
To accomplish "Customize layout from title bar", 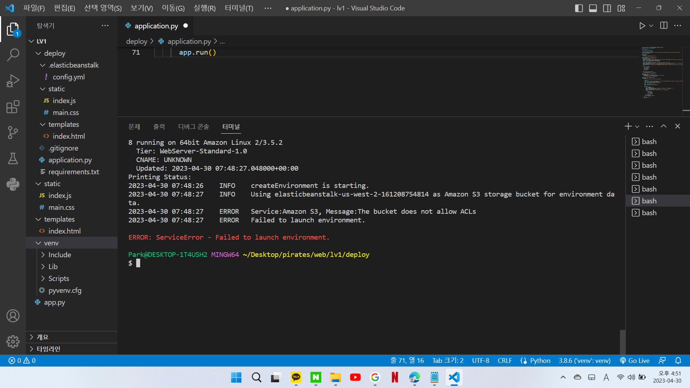I will (x=621, y=8).
